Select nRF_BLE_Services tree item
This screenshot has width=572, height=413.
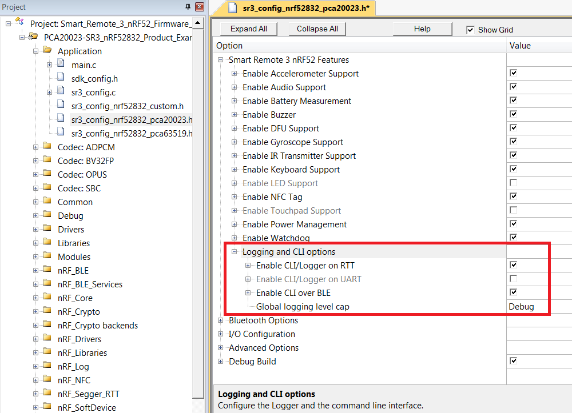pyautogui.click(x=90, y=284)
